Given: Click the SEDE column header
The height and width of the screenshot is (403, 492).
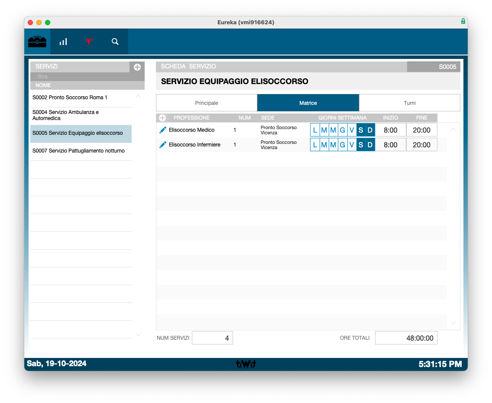Looking at the screenshot, I should pos(268,118).
